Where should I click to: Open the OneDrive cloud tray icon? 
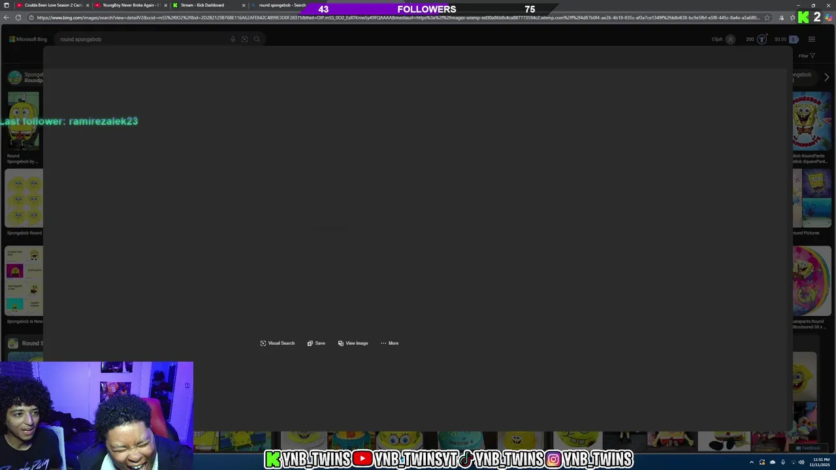coord(772,462)
